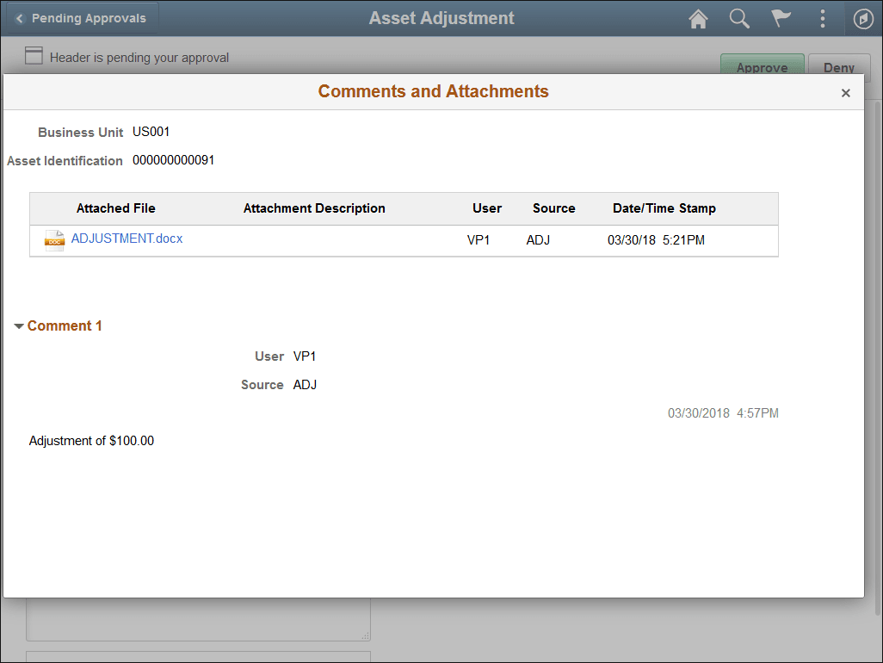The image size is (883, 663).
Task: Click the disclosure triangle next to Comment 1
Action: pyautogui.click(x=19, y=325)
